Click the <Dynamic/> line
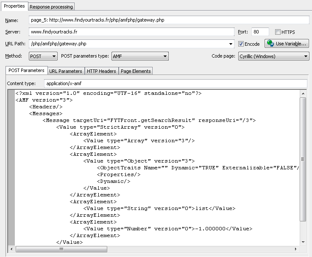The width and height of the screenshot is (312, 257). pos(114,181)
